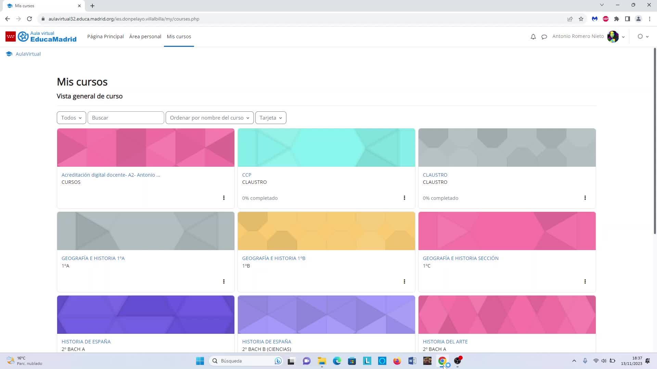Open three-dot menu on CLAUSTRO course card
This screenshot has height=369, width=657.
[585, 198]
